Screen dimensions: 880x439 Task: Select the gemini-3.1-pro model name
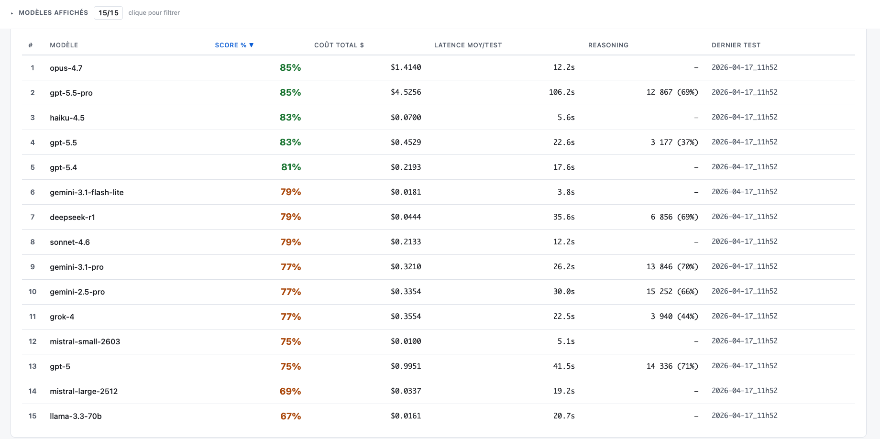77,267
